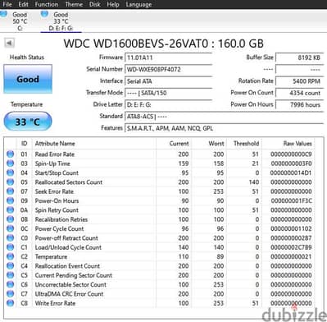Image resolution: width=327 pixels, height=322 pixels.
Task: Click status icon for Start/Stop Count
Action: pos(11,172)
